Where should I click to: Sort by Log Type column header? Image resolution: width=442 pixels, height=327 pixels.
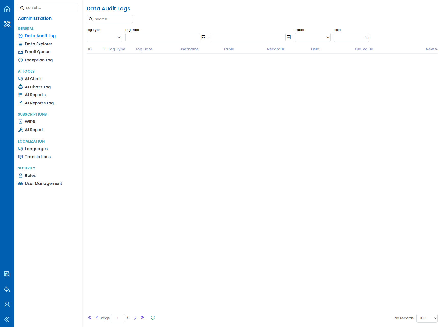pos(117,49)
